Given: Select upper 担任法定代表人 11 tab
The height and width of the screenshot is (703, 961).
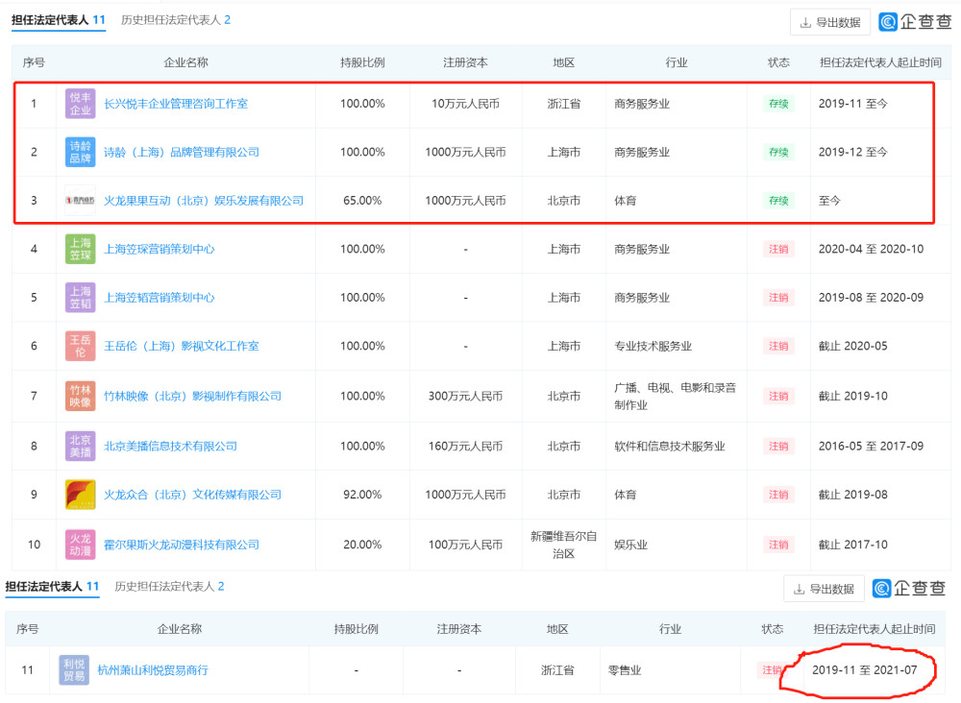Looking at the screenshot, I should click(59, 20).
